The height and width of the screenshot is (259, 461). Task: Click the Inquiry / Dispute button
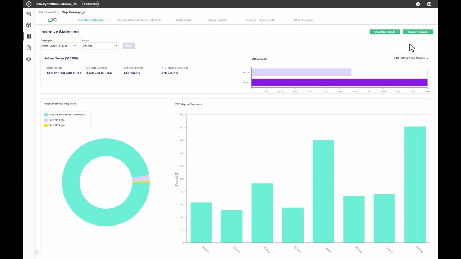pyautogui.click(x=418, y=32)
